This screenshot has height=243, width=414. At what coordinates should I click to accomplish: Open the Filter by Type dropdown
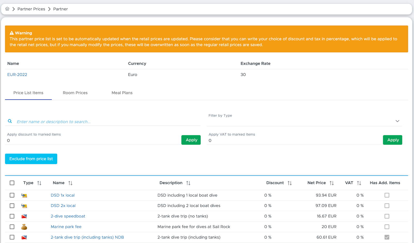coord(304,121)
